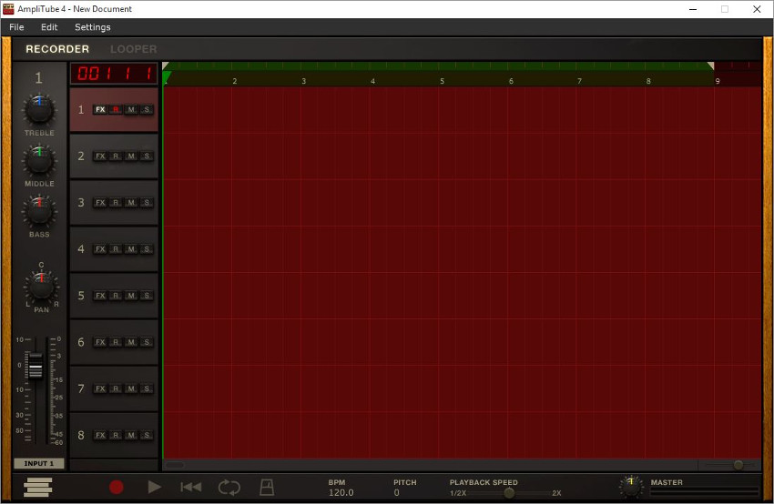Open FX for track 1
The height and width of the screenshot is (504, 774).
pos(100,109)
